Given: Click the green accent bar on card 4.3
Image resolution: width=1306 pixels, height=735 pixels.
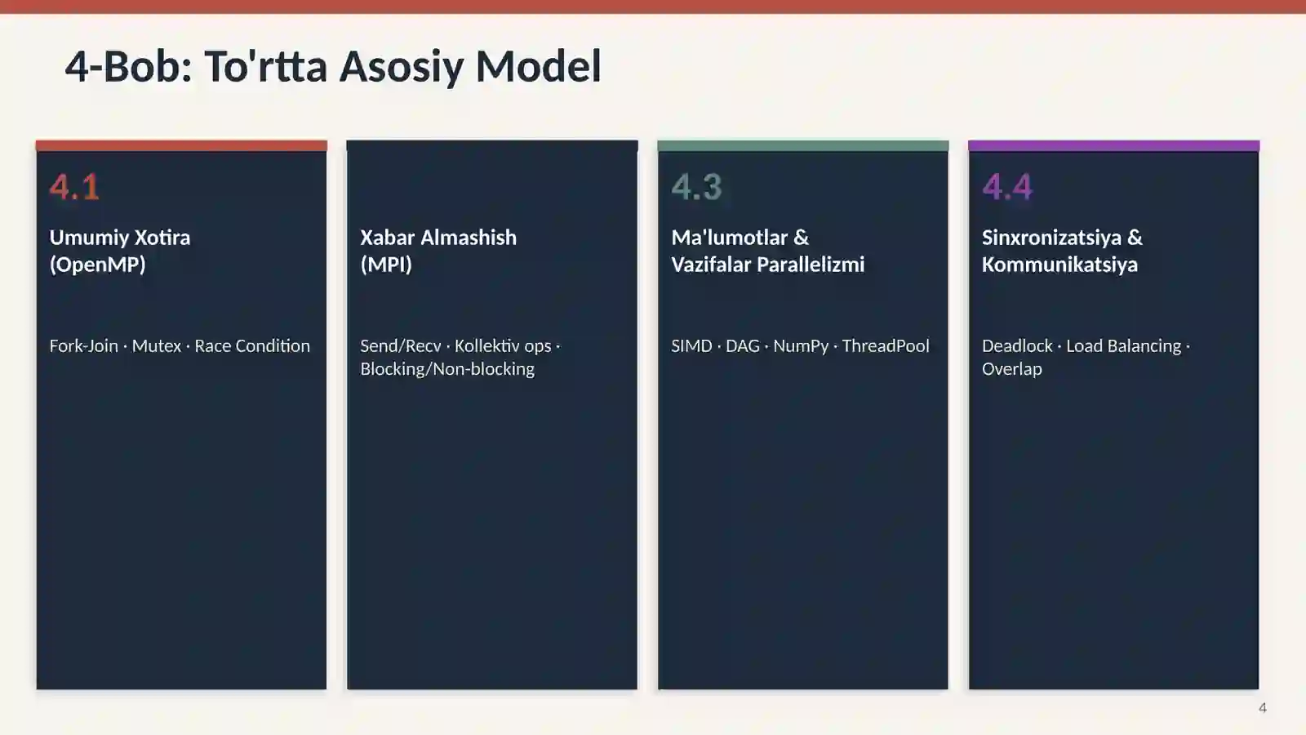Looking at the screenshot, I should 803,145.
